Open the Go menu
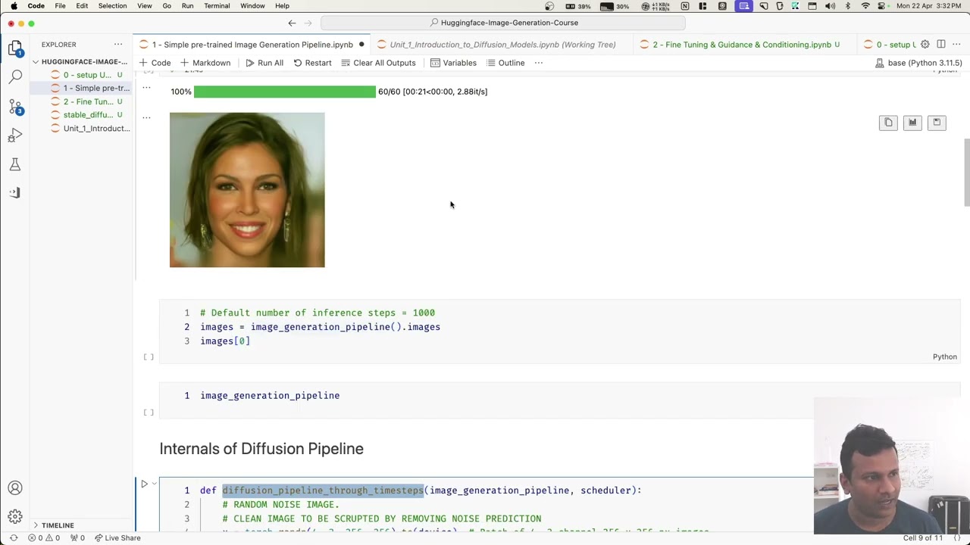The height and width of the screenshot is (545, 970). (166, 6)
